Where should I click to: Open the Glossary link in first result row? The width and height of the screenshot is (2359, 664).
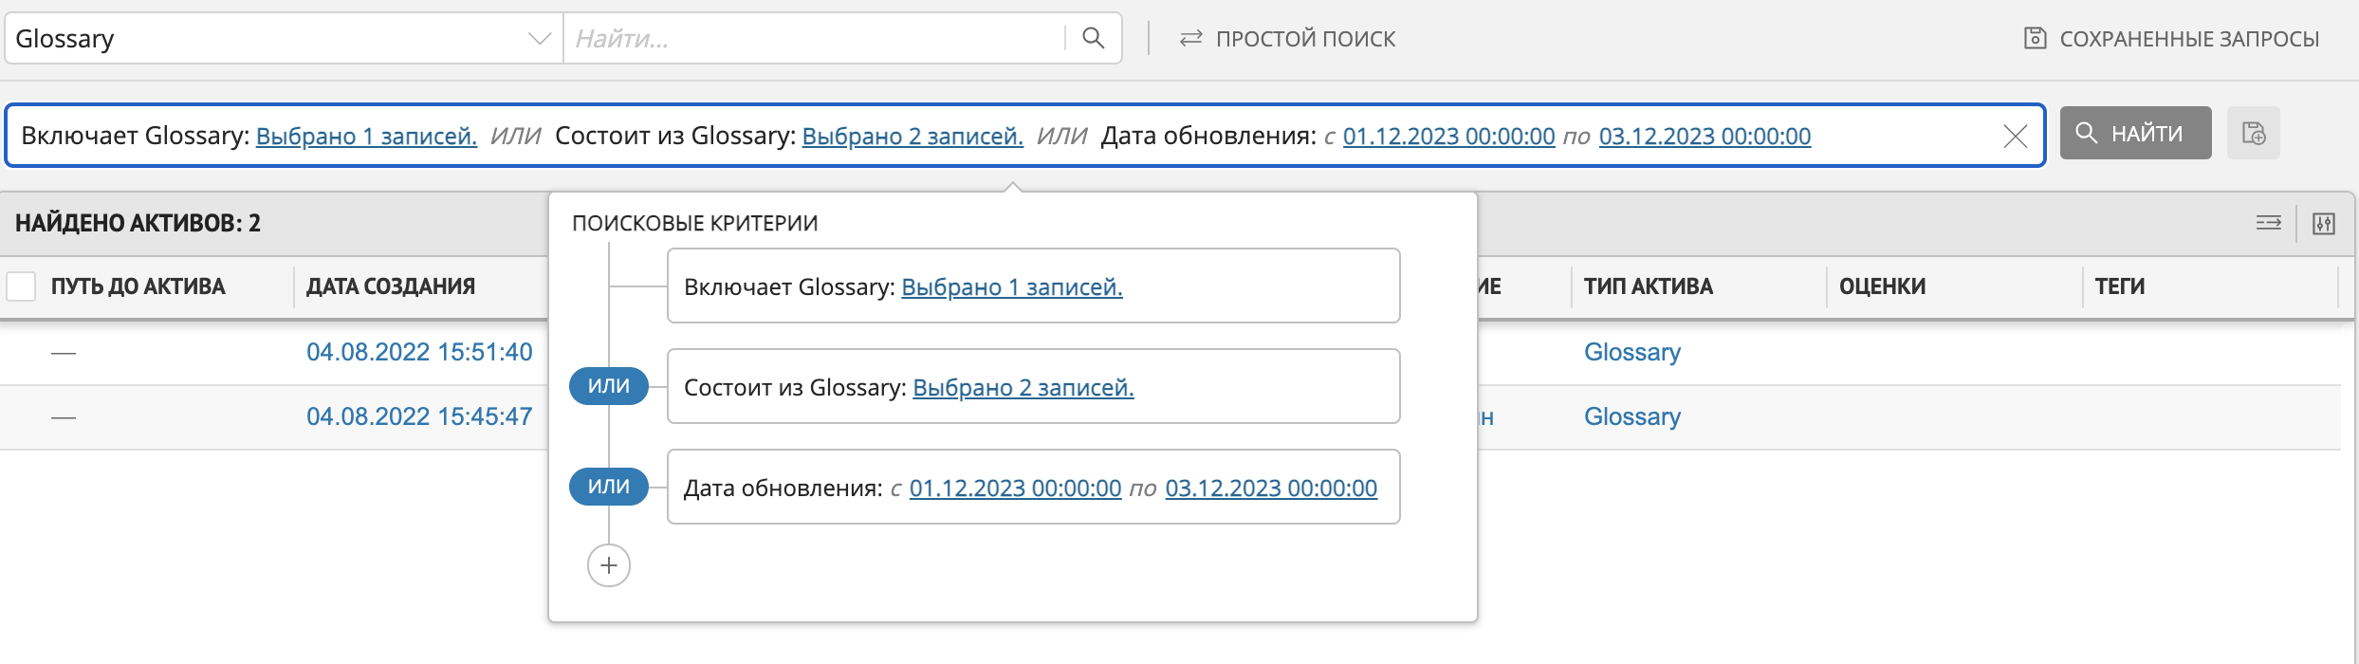1631,352
